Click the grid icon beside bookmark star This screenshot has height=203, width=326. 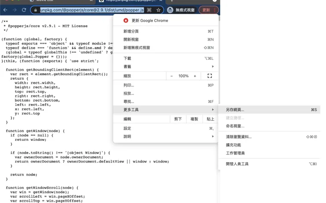click(149, 10)
